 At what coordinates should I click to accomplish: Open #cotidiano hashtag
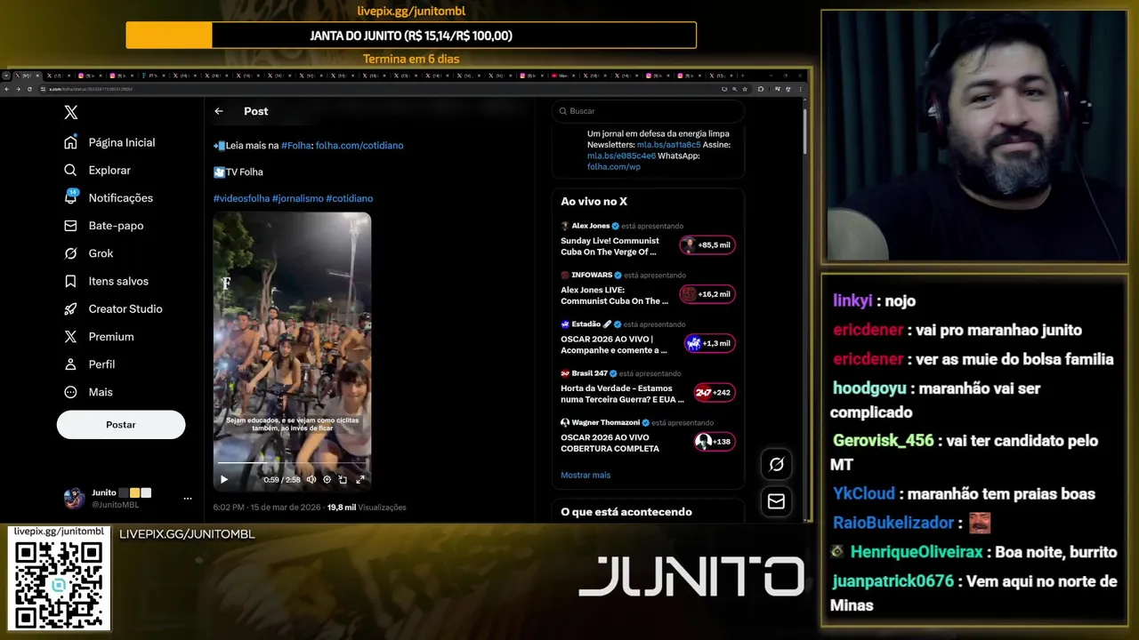349,198
